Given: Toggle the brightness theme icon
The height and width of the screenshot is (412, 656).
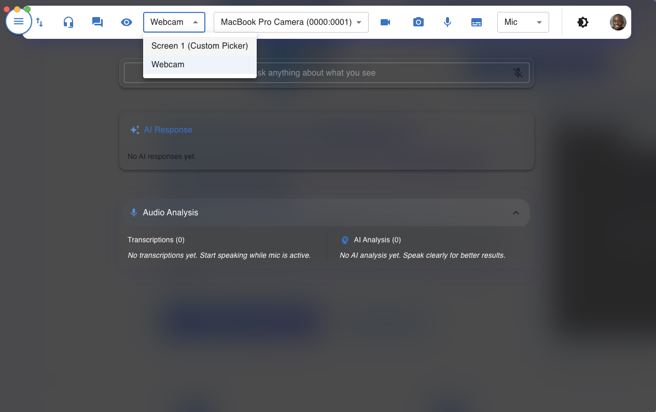Looking at the screenshot, I should (583, 22).
